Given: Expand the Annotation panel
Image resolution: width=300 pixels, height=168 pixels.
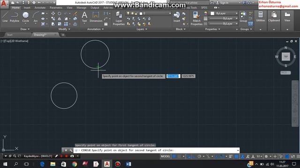Looking at the screenshot, I should (95, 29).
